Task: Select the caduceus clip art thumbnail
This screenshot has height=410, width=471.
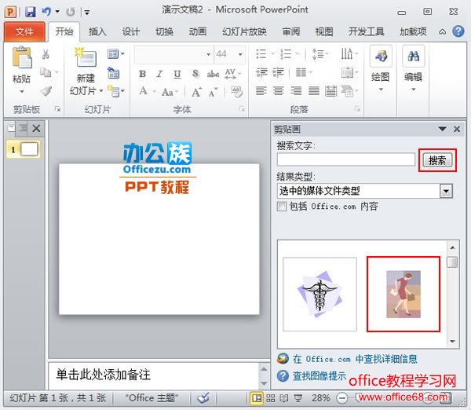Action: (319, 294)
